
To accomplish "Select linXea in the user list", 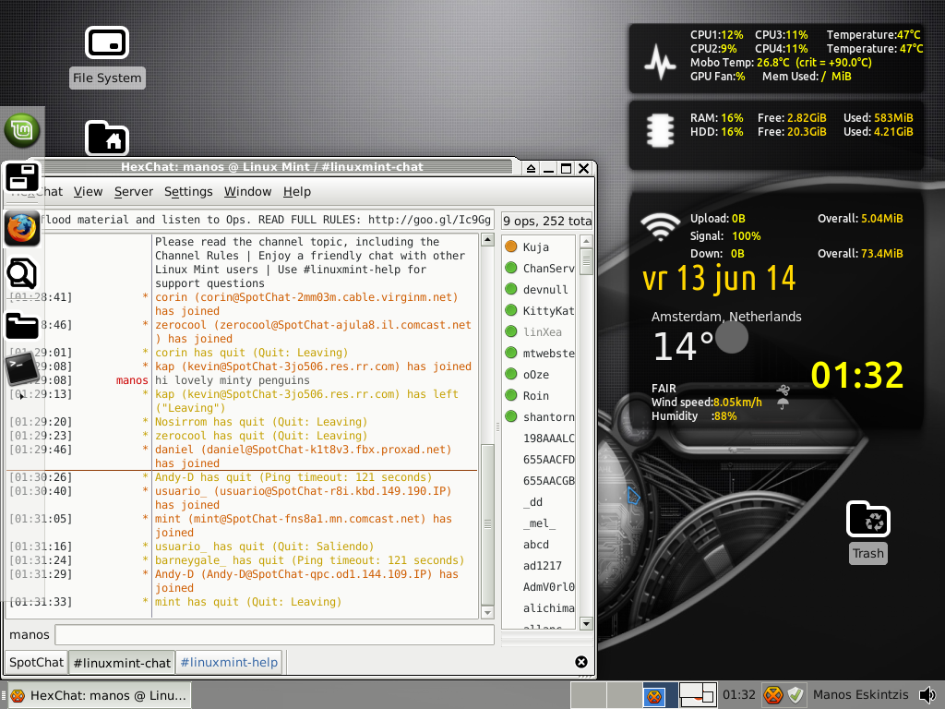I will (538, 331).
